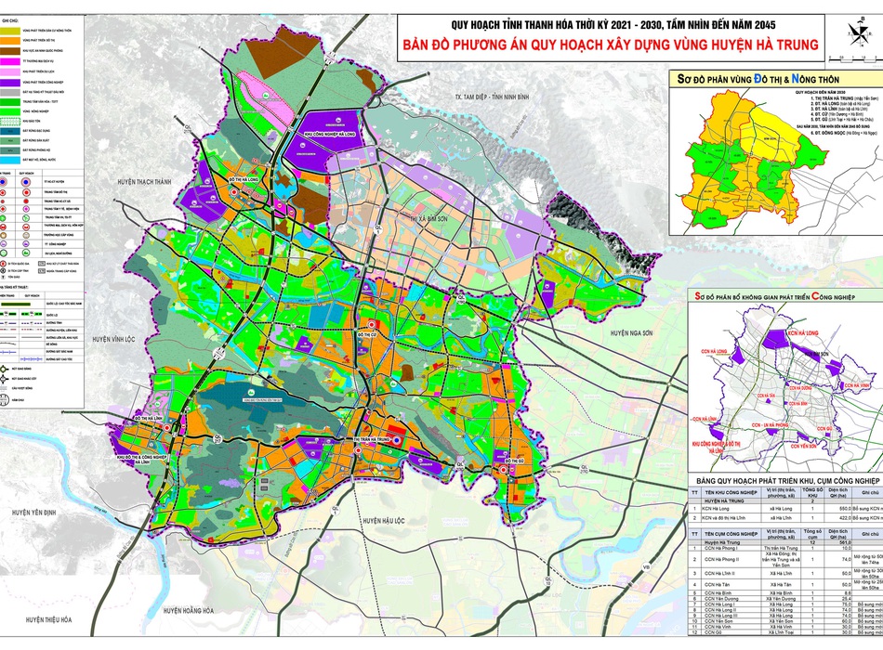This screenshot has width=883, height=650.
Task: Click the planned 'Trường học cấp vùng' legend symbol
Action: (26, 235)
